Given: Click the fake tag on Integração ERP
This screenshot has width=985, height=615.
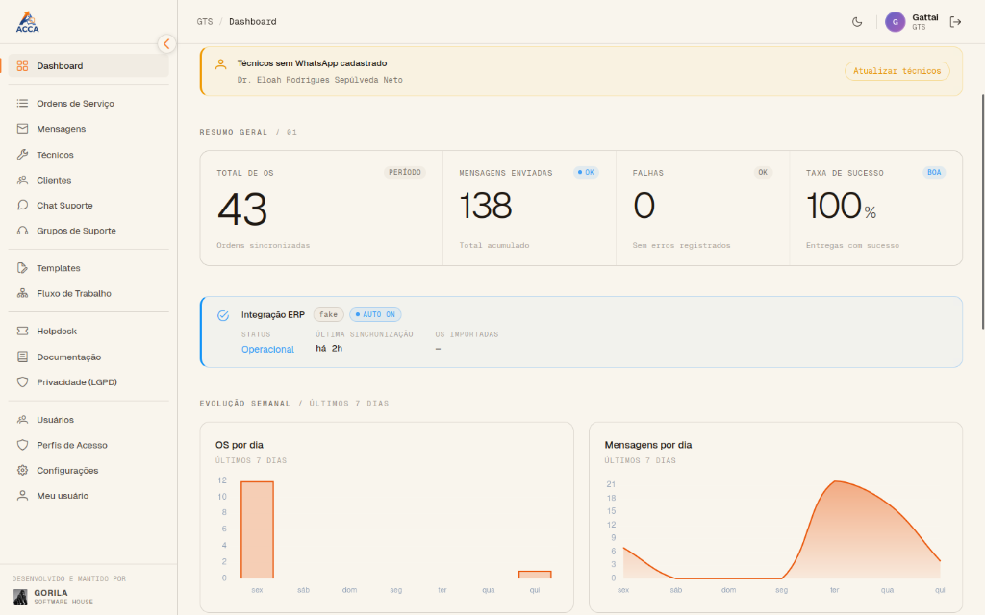Looking at the screenshot, I should pos(329,314).
